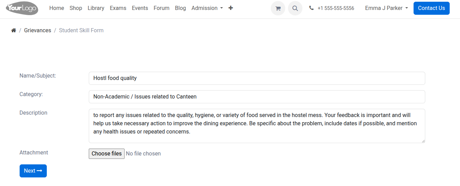Image resolution: width=460 pixels, height=186 pixels.
Task: Click the search magnifier icon
Action: click(x=295, y=8)
